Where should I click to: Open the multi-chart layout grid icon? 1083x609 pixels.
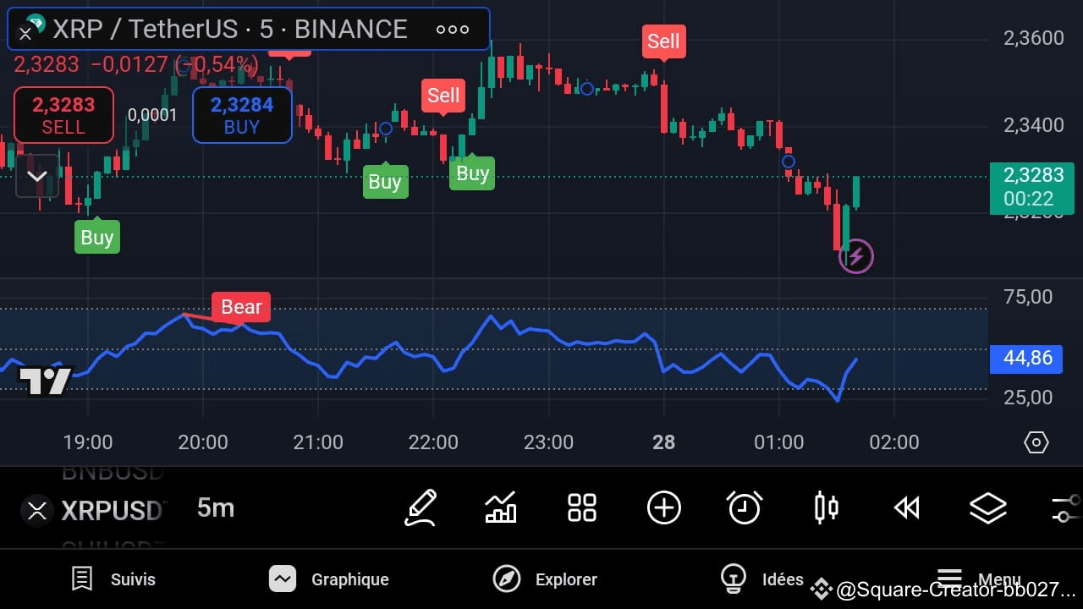(x=581, y=507)
